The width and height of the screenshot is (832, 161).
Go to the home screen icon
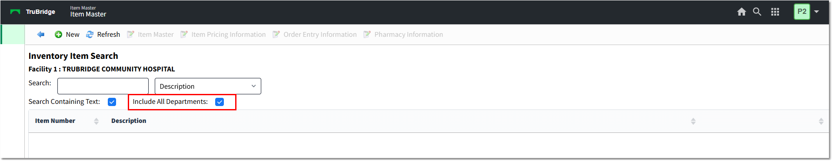click(742, 12)
